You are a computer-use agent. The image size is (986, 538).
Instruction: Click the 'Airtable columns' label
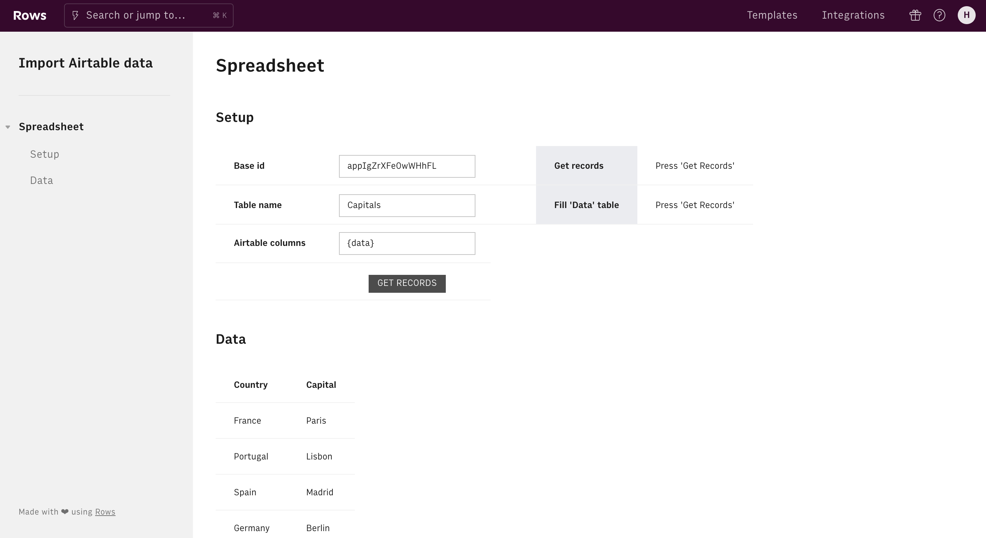point(269,243)
